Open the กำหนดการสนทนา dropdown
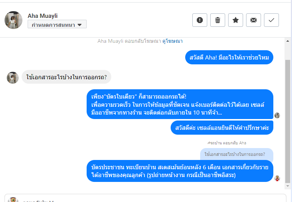 pos(57,25)
